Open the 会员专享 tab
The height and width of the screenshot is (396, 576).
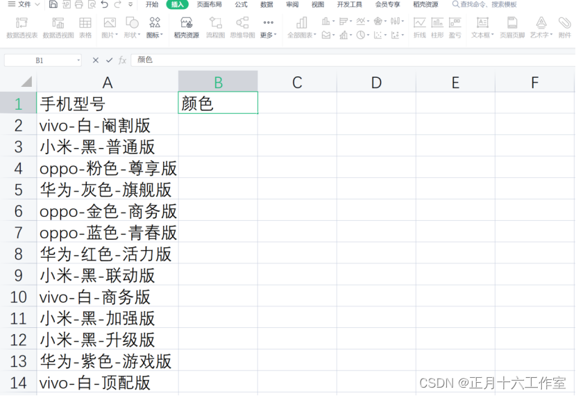click(x=387, y=4)
